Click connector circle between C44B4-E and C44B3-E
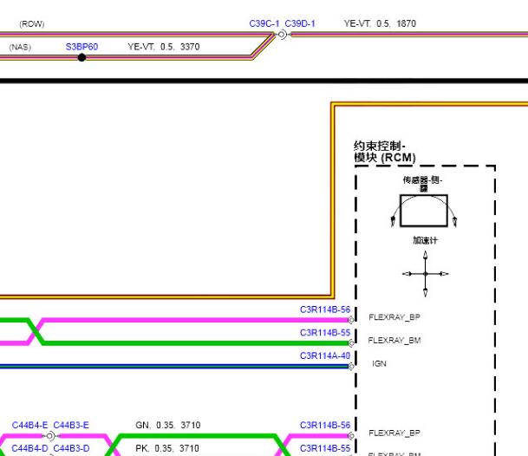 coord(50,436)
